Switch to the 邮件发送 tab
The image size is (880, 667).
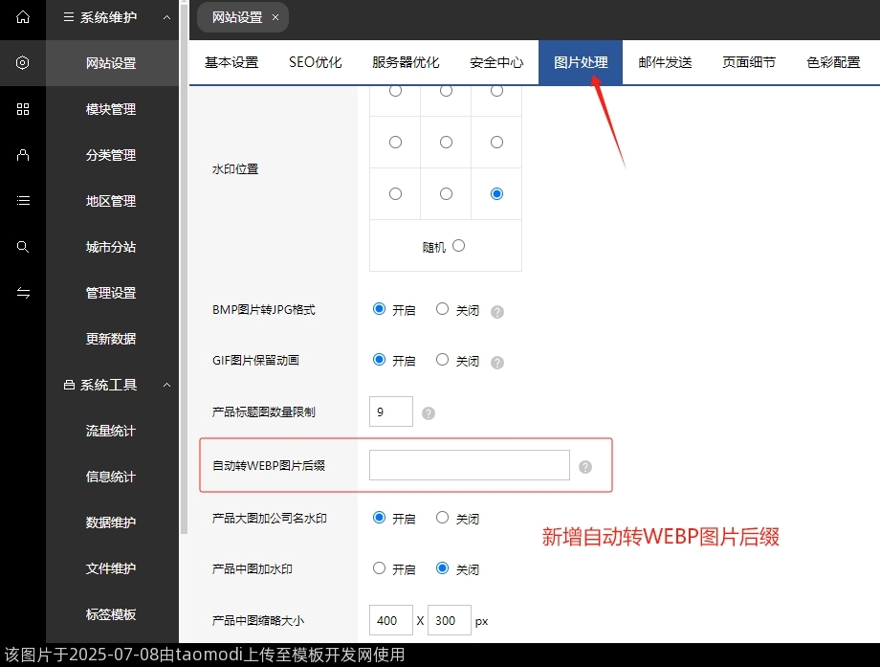coord(664,62)
